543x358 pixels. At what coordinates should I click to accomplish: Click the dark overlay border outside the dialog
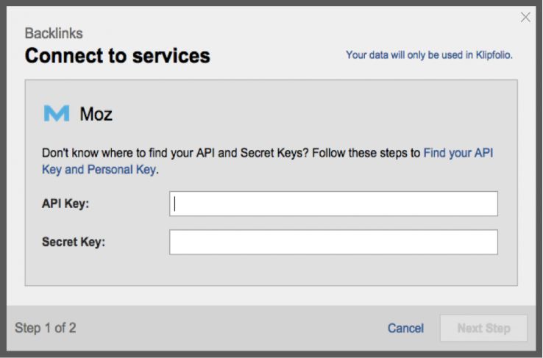(x=271, y=353)
